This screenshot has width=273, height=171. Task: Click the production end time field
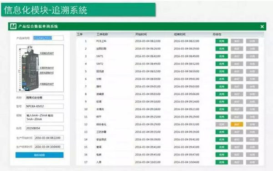(x=49, y=147)
